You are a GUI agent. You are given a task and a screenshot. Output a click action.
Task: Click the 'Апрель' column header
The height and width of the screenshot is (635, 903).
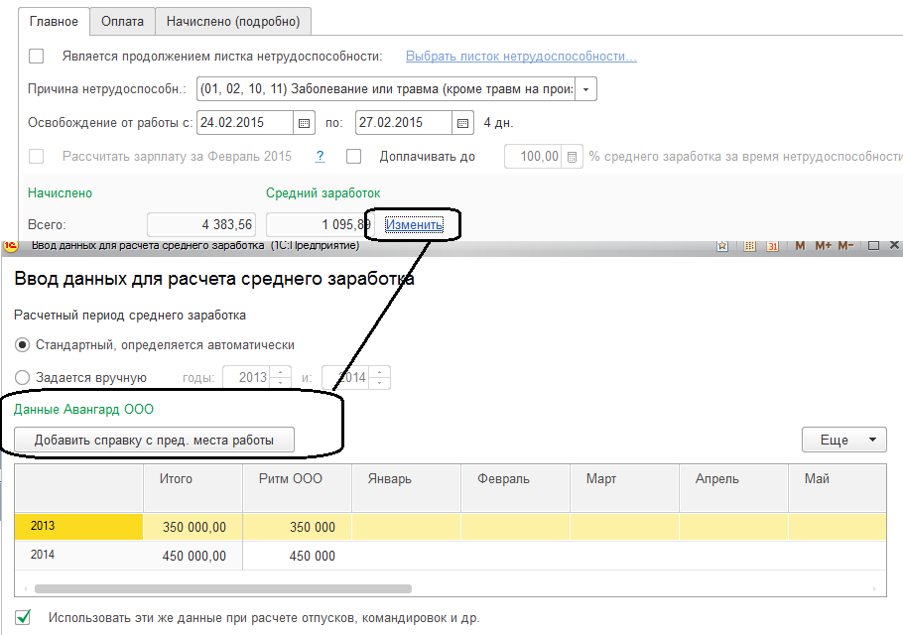coord(733,488)
